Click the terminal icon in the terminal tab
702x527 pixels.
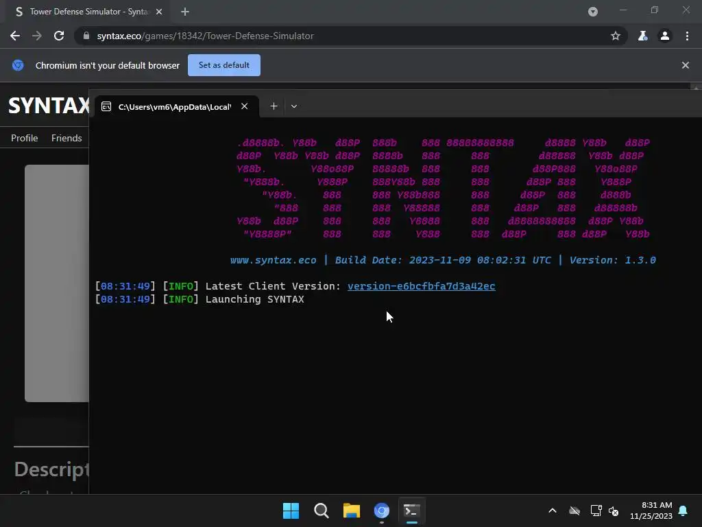tap(106, 106)
